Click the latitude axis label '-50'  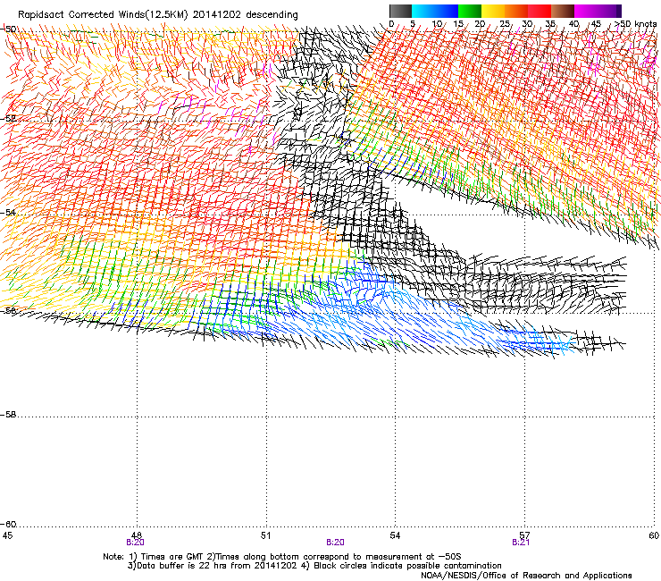pos(8,29)
